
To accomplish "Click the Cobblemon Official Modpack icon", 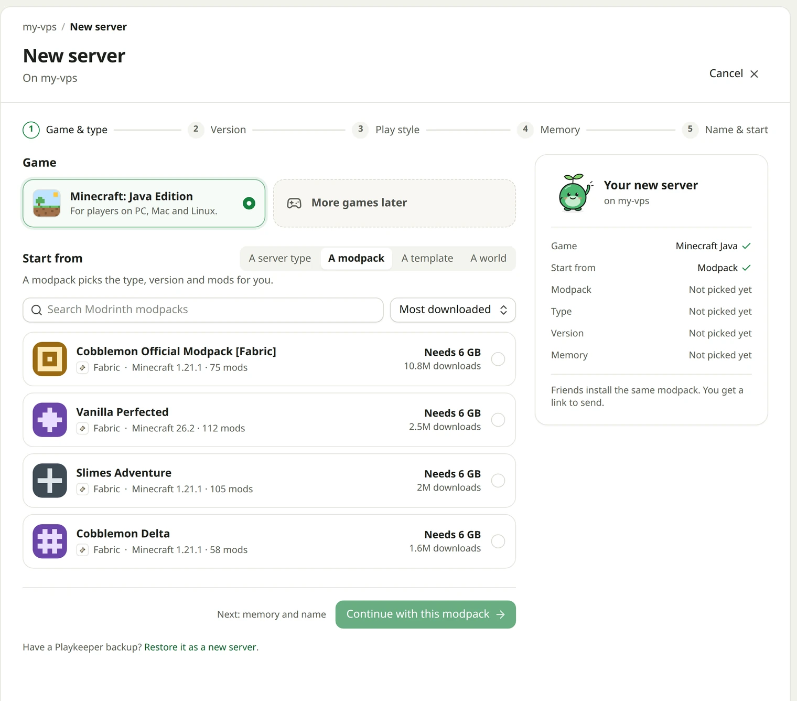I will tap(50, 359).
